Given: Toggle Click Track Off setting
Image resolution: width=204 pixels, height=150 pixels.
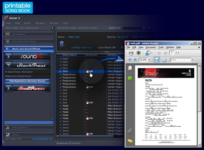Looking at the screenshot, I should pos(106,47).
